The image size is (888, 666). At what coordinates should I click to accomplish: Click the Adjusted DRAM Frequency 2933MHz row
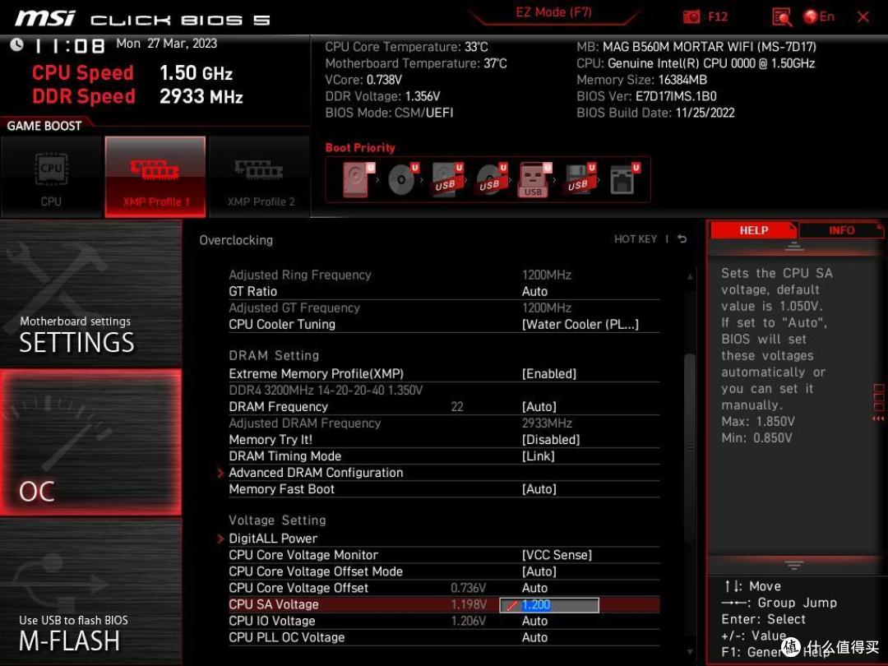coord(444,423)
